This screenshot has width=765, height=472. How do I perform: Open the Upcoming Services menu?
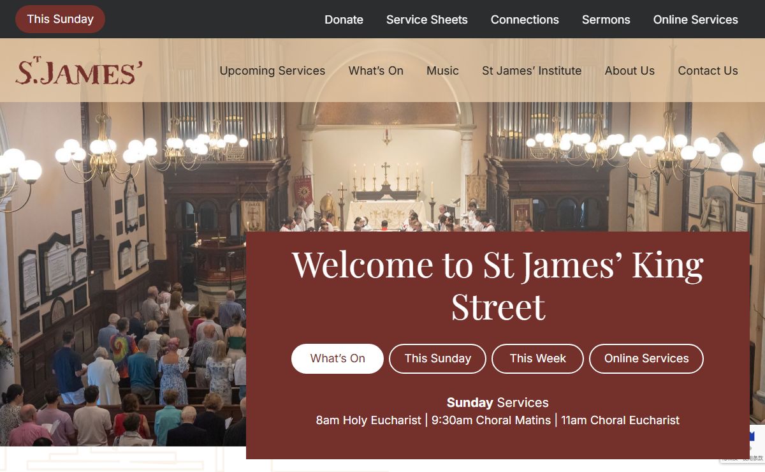[x=272, y=71]
